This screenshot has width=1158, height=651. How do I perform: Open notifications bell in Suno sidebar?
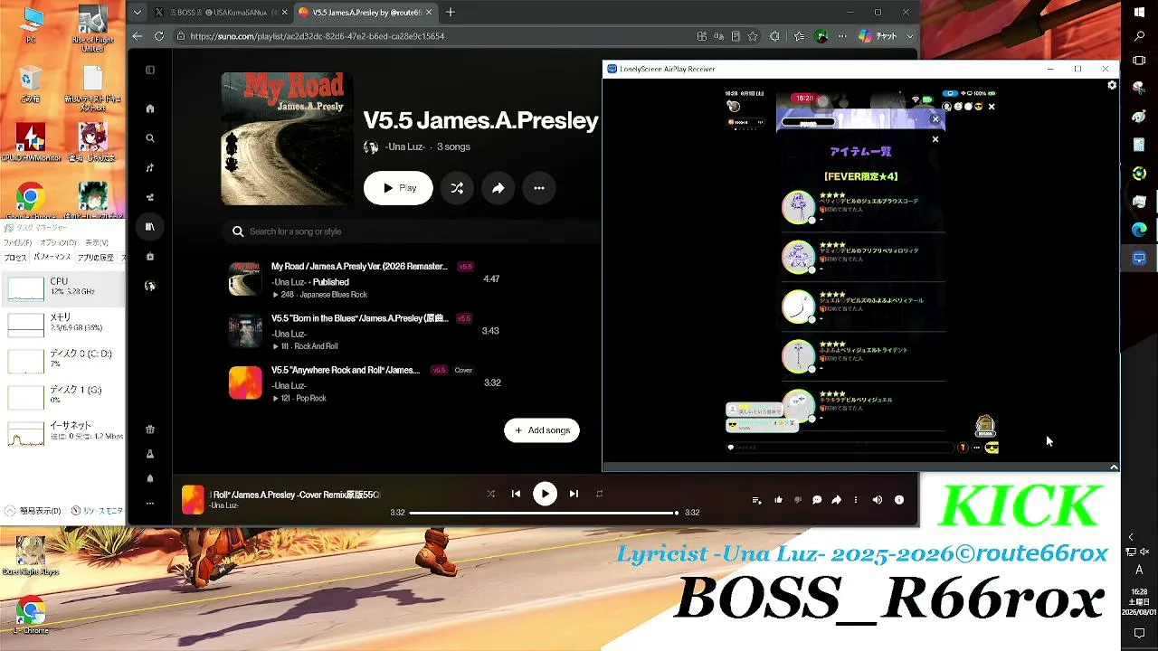[150, 478]
